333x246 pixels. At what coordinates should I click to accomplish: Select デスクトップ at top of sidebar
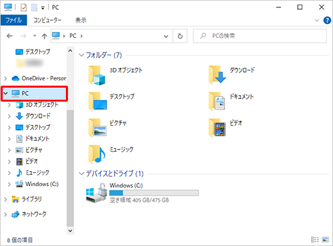click(33, 52)
